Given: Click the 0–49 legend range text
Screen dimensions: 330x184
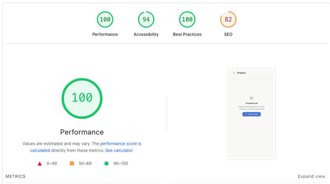Looking at the screenshot, I should pyautogui.click(x=52, y=163).
